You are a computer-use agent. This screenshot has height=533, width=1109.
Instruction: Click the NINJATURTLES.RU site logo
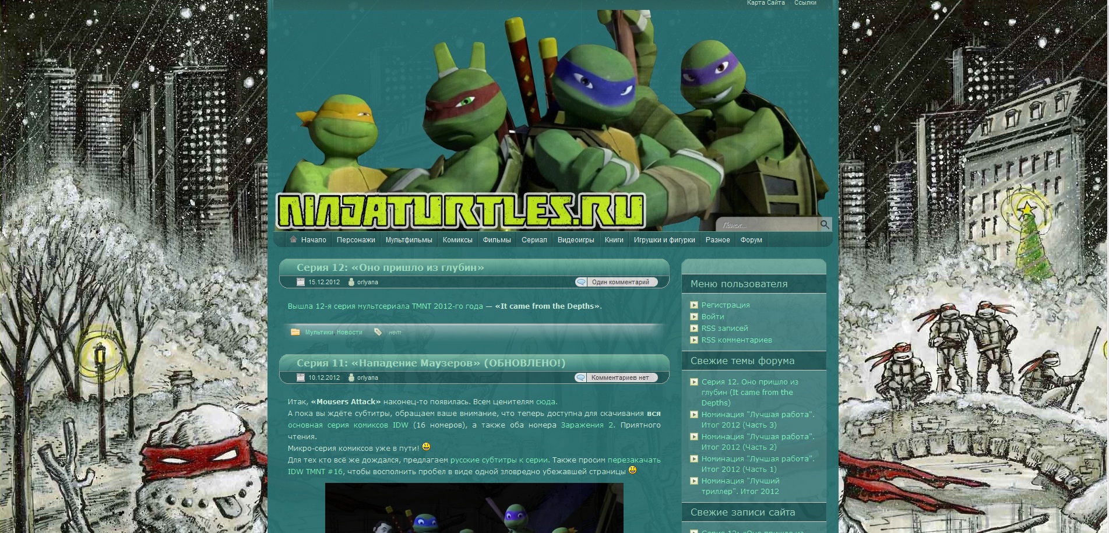click(x=460, y=211)
